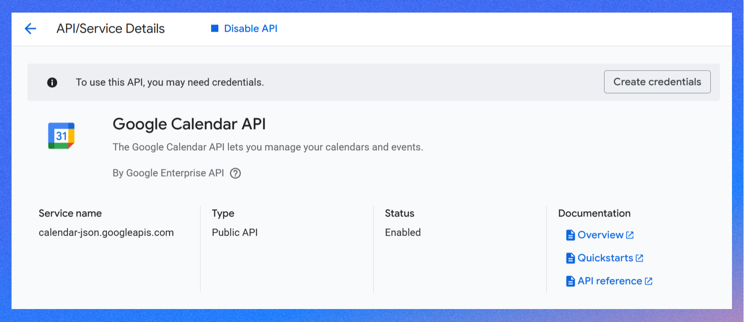The image size is (744, 322).
Task: Click the external-link icon after Quickstarts
Action: [x=639, y=258]
